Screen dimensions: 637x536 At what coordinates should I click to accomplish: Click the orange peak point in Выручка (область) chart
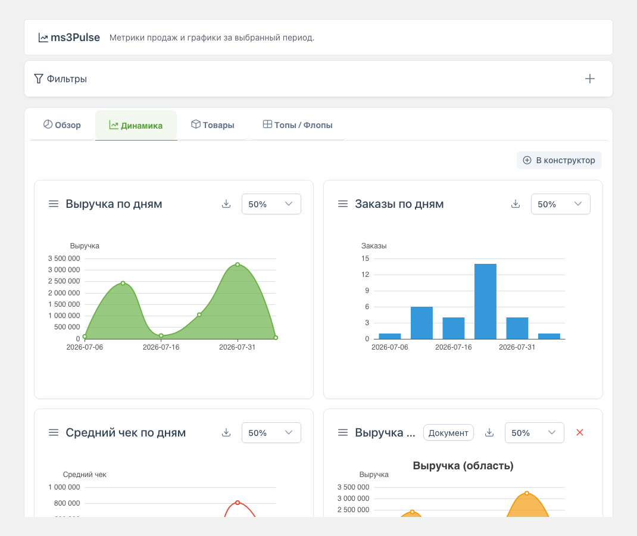[x=527, y=493]
